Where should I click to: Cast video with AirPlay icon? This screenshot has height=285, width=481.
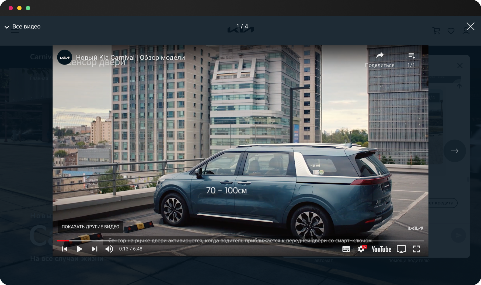click(401, 249)
